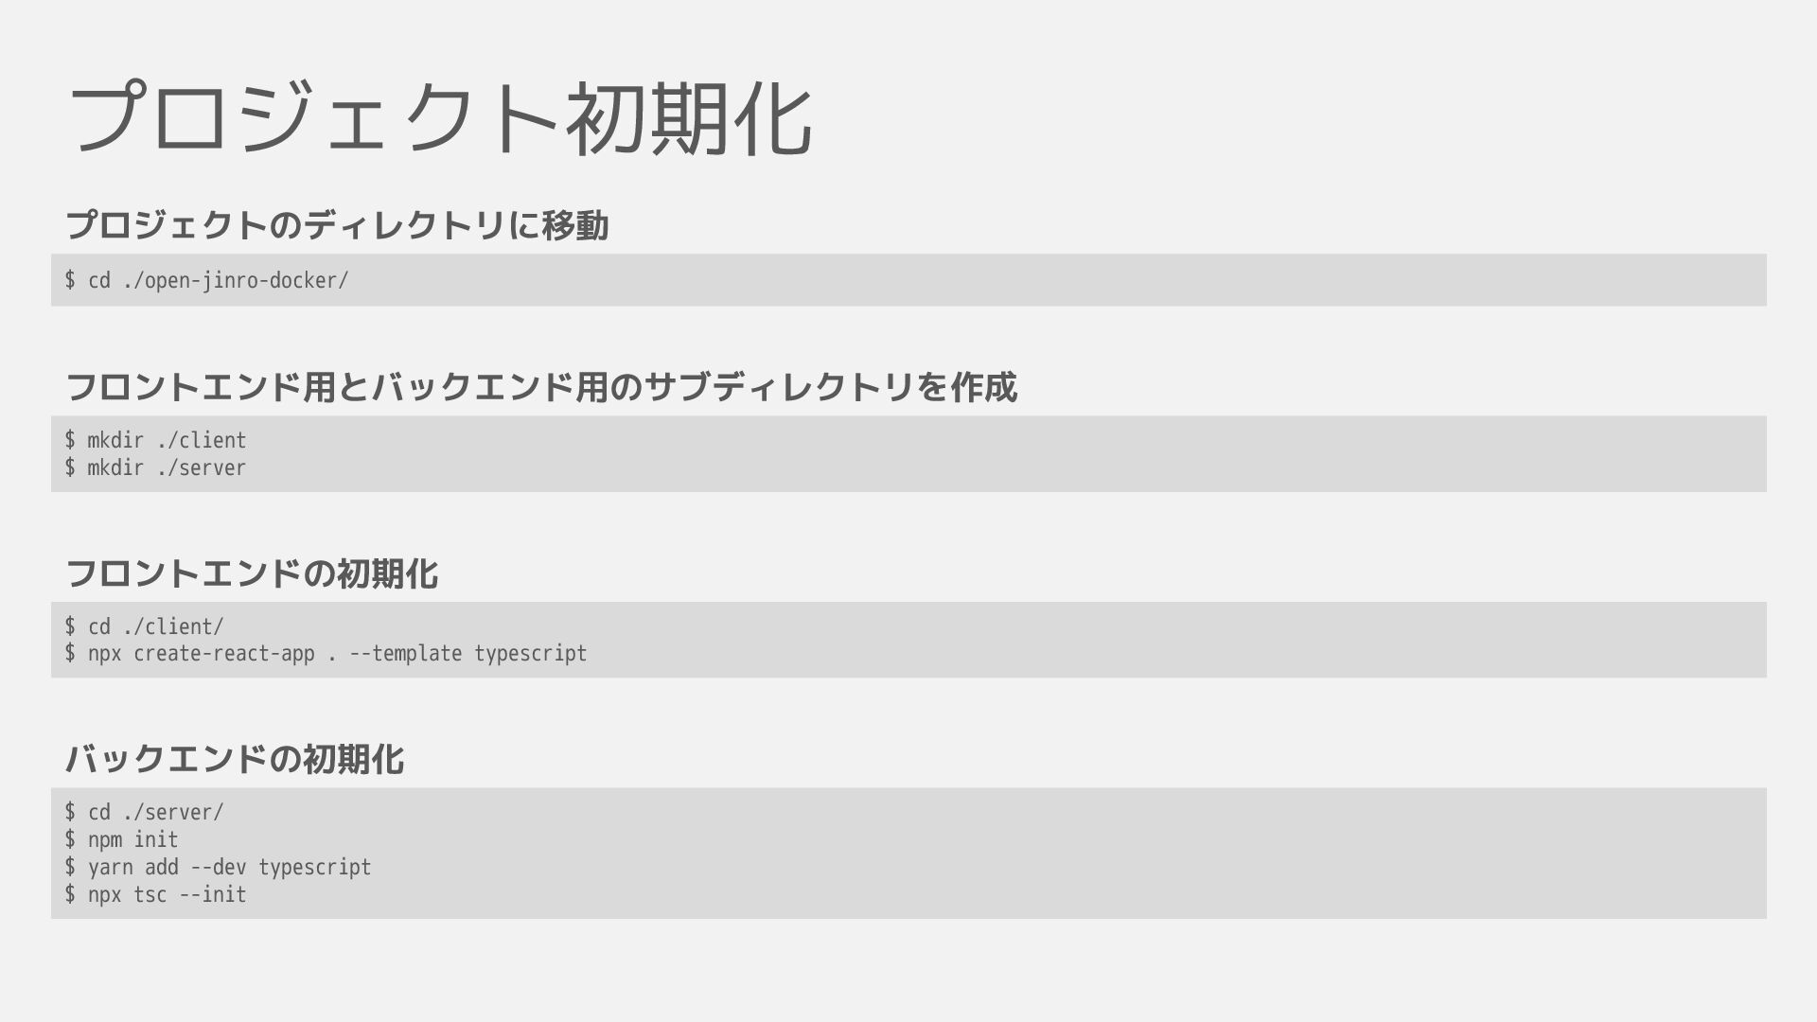
Task: Click the "mkdir ./server" command line
Action: 156,468
